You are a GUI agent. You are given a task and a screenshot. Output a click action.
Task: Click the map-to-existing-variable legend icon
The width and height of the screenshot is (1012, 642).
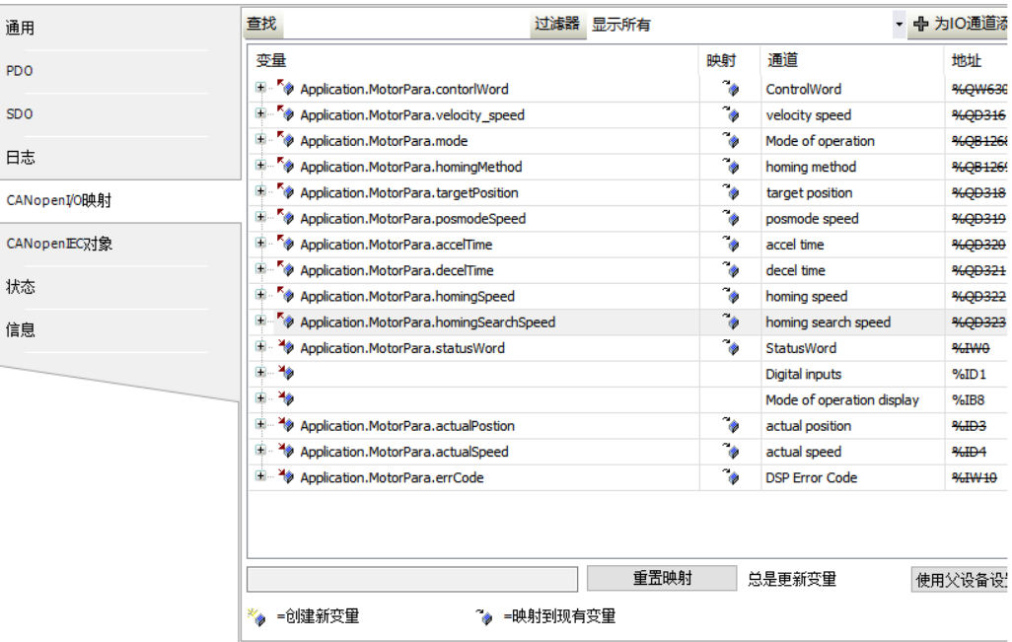click(484, 616)
